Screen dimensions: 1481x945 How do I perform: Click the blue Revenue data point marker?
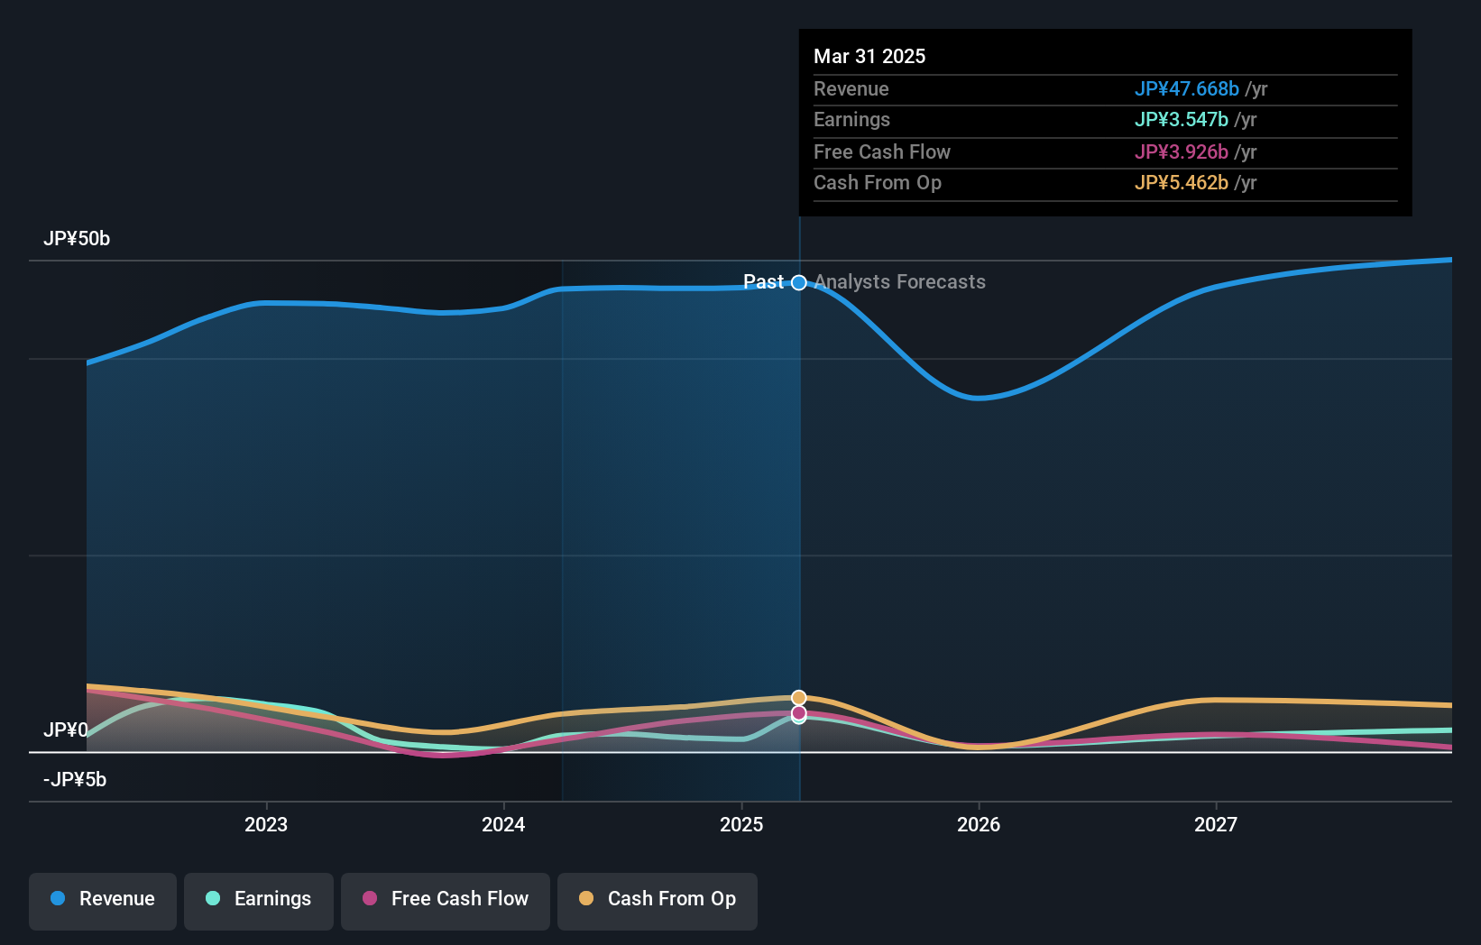pyautogui.click(x=799, y=283)
